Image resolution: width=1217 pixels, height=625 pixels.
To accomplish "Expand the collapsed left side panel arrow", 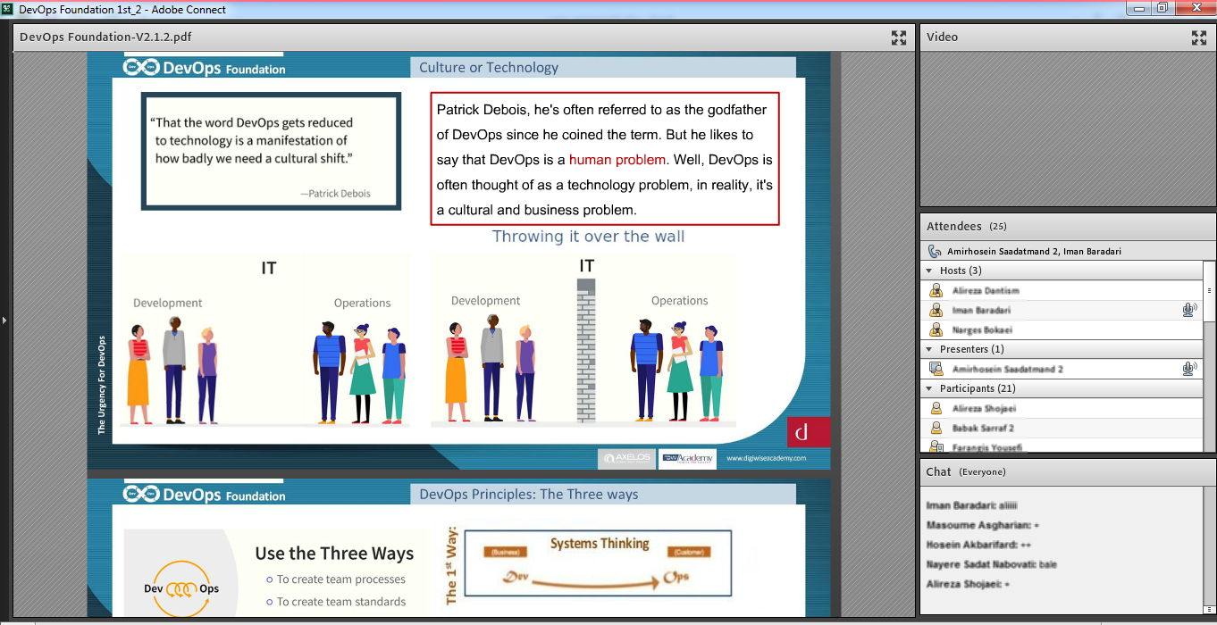I will pyautogui.click(x=4, y=319).
